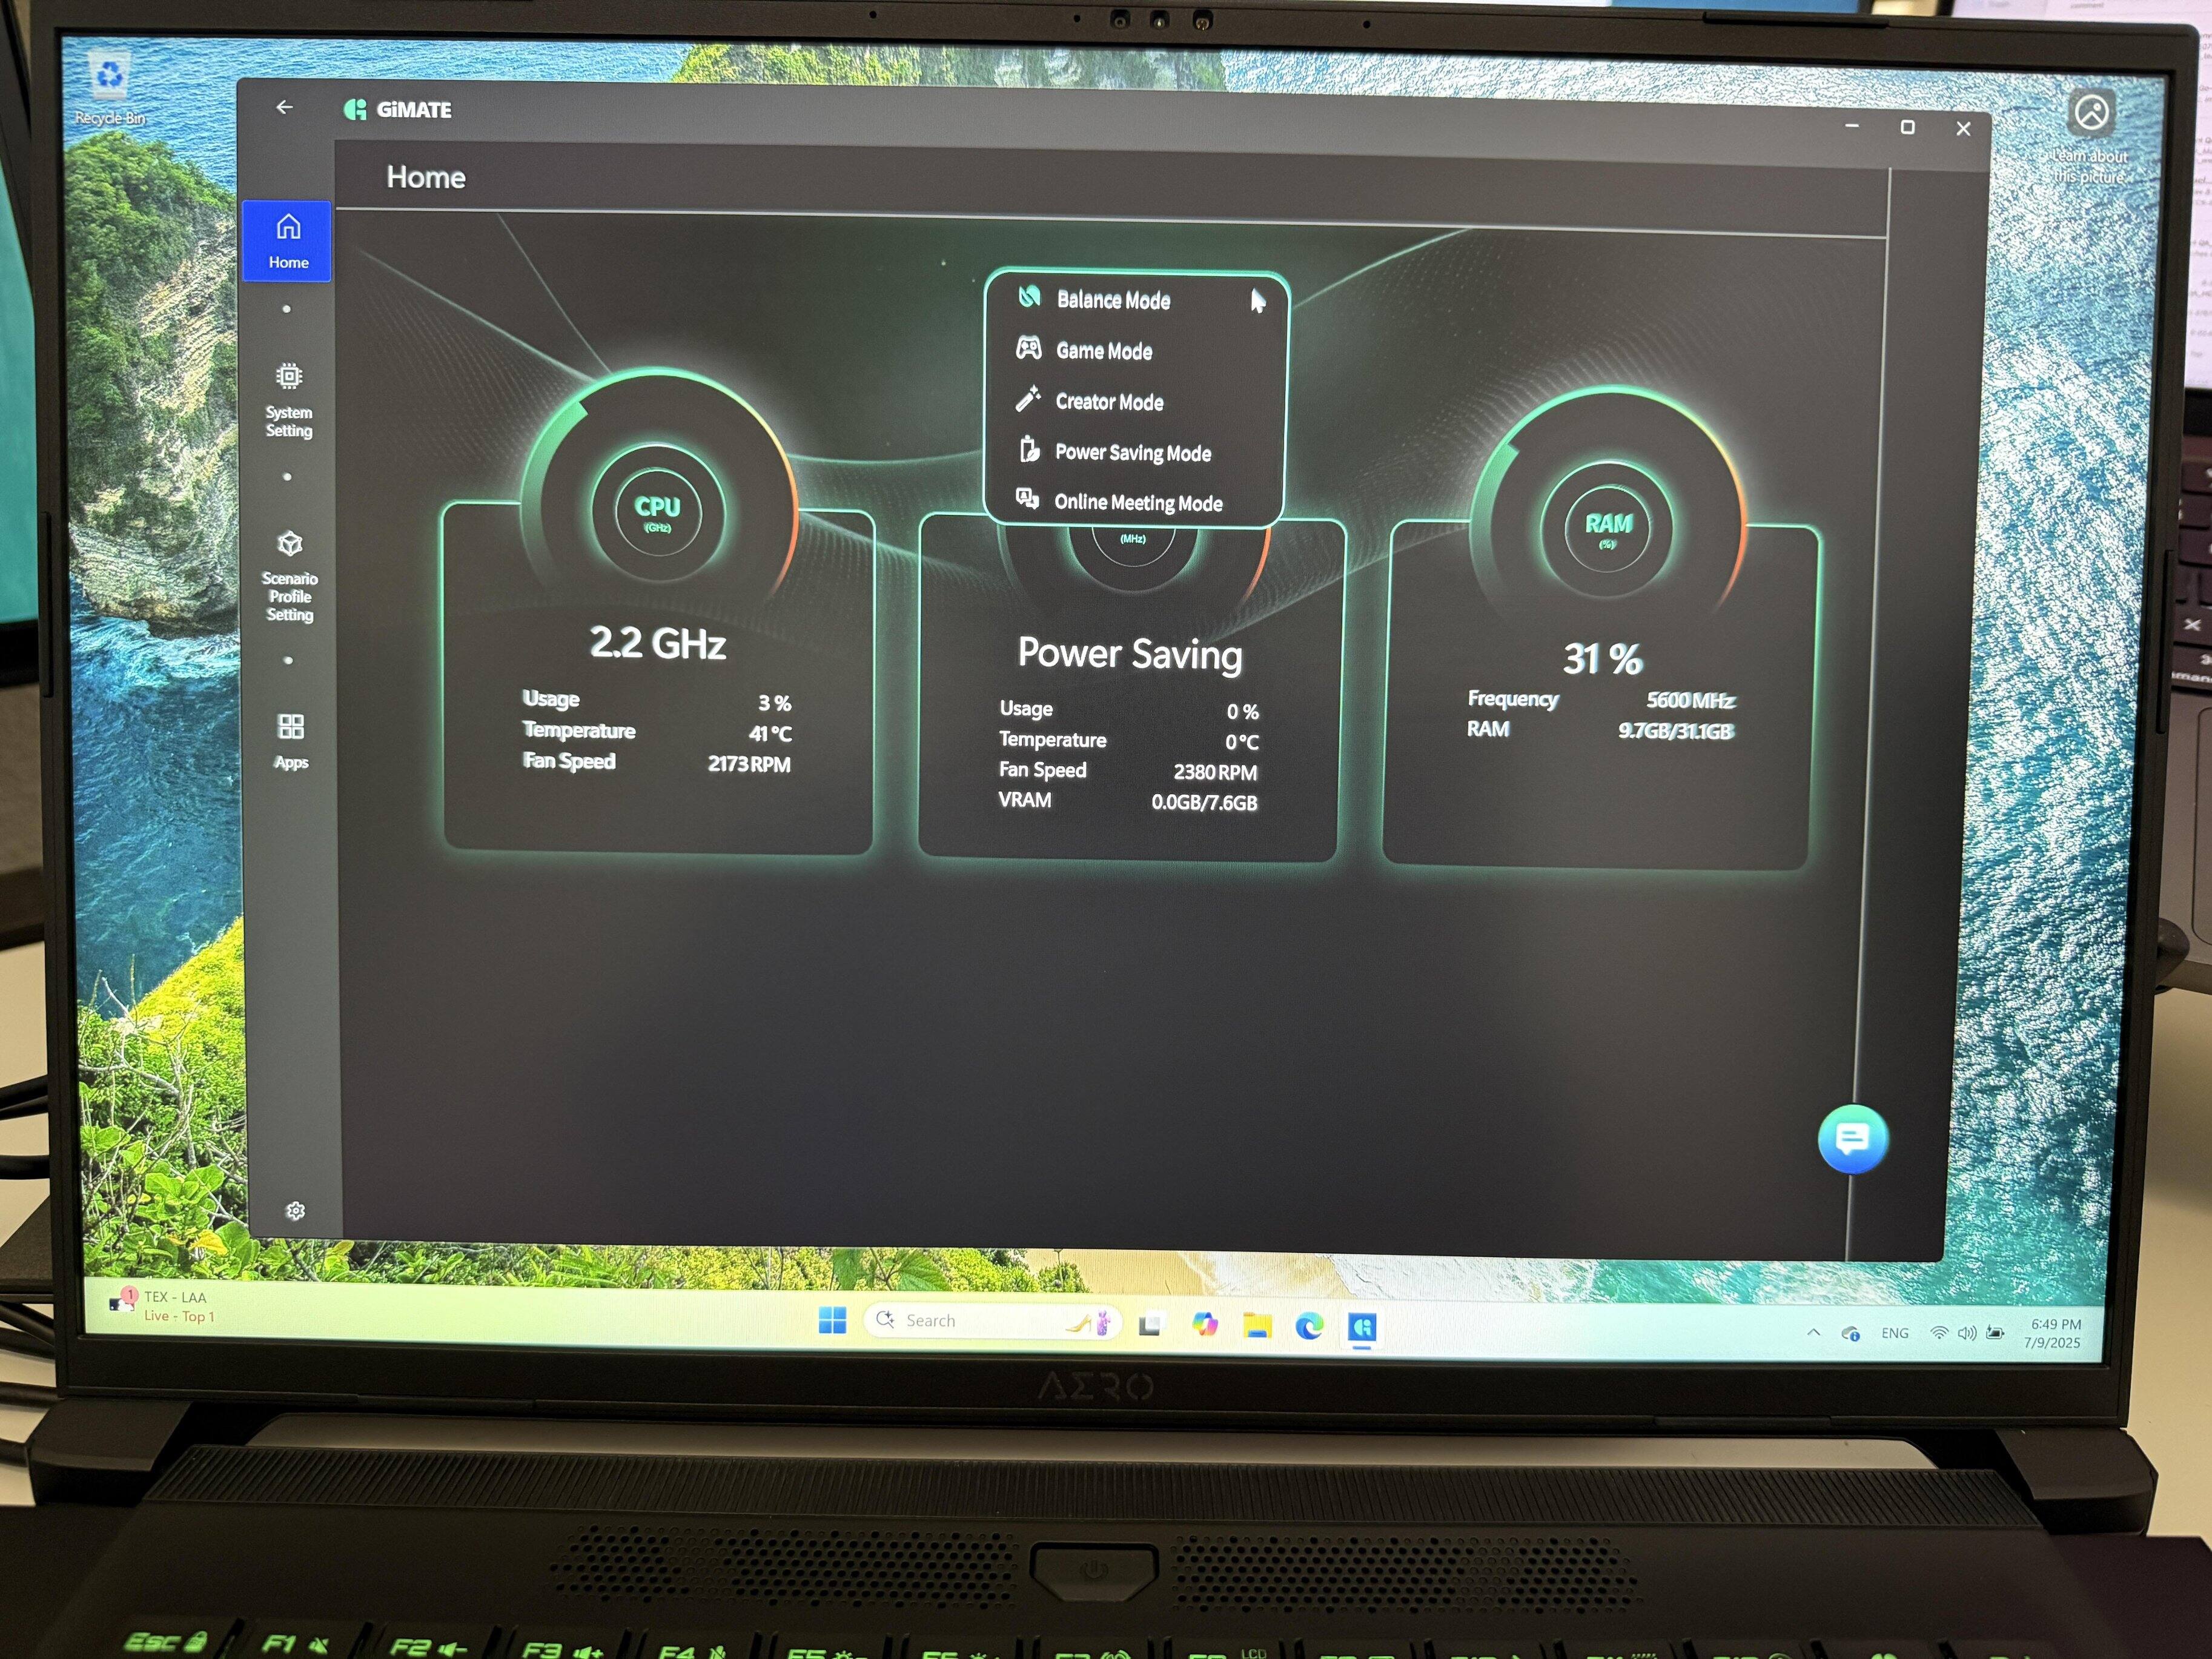This screenshot has width=2212, height=1659.
Task: Show hidden system tray icons chevron
Action: [1813, 1332]
